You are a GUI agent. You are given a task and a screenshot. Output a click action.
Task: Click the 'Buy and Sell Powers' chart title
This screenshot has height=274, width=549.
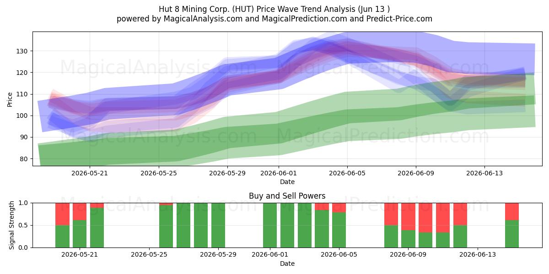tap(287, 196)
